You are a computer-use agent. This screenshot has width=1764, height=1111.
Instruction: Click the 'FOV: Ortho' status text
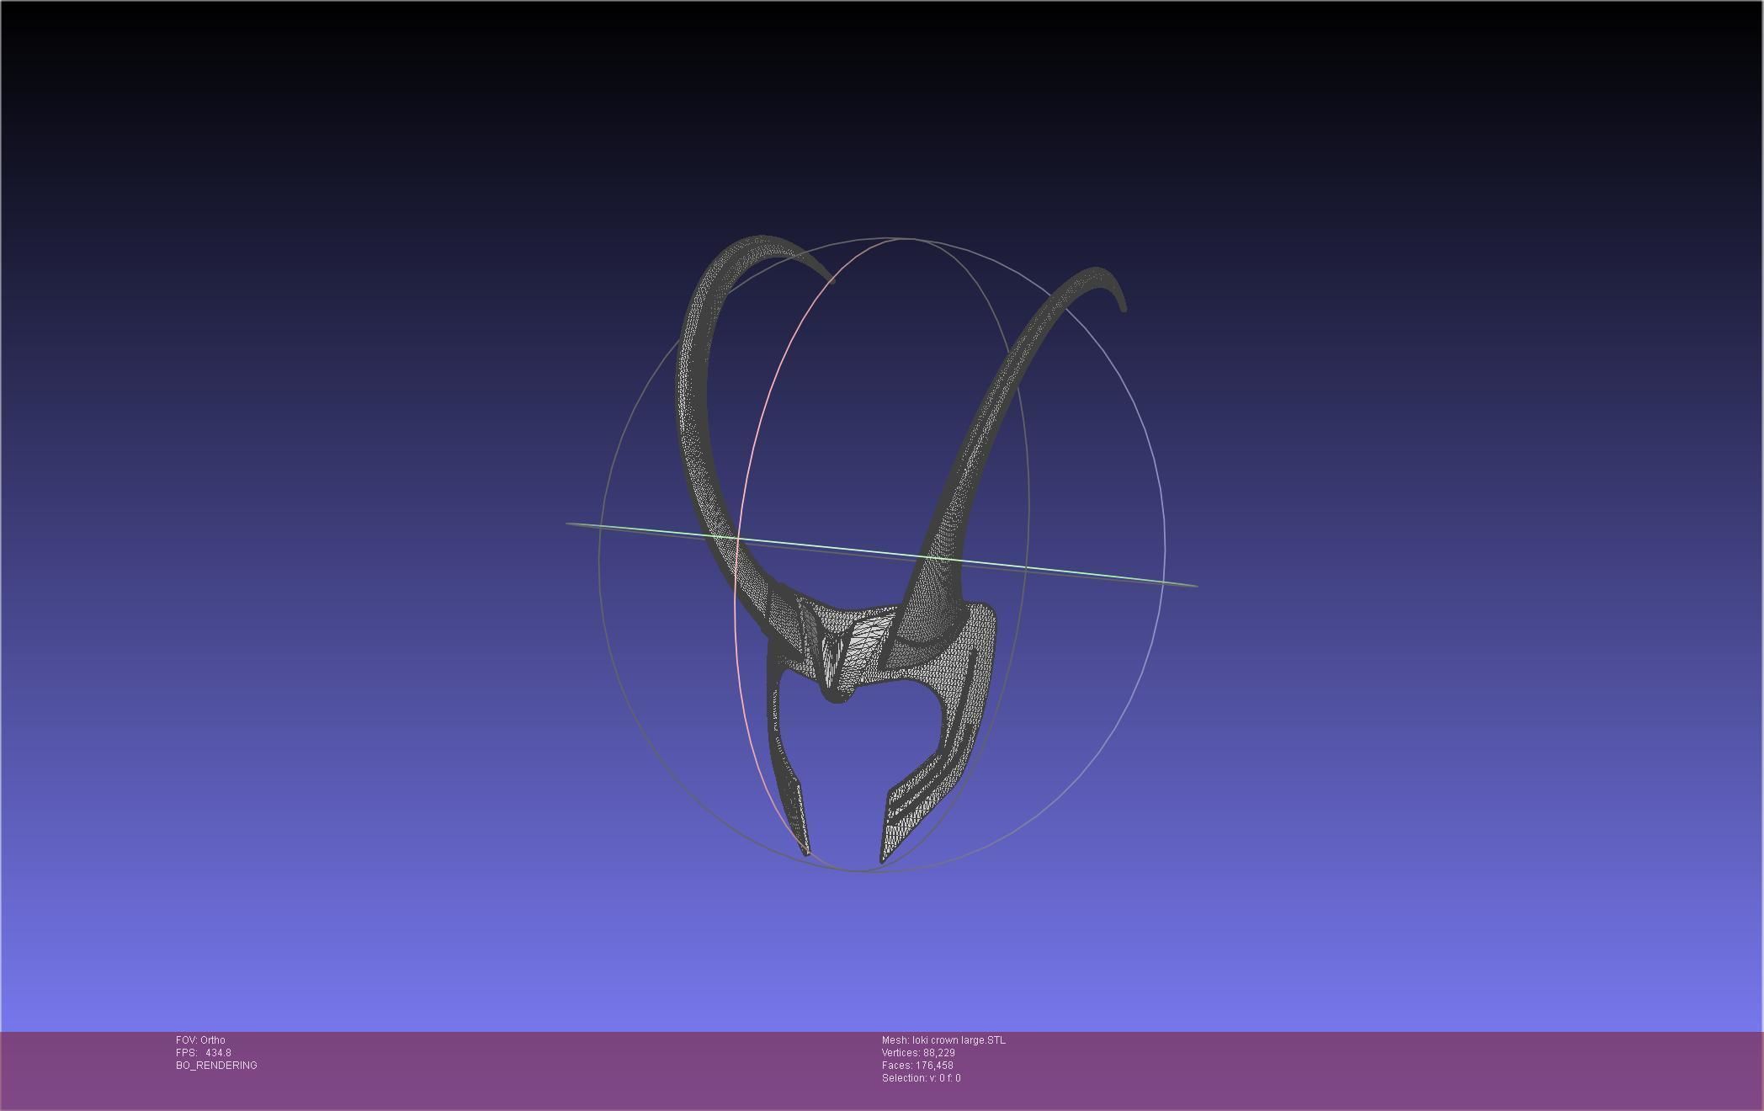(200, 1040)
